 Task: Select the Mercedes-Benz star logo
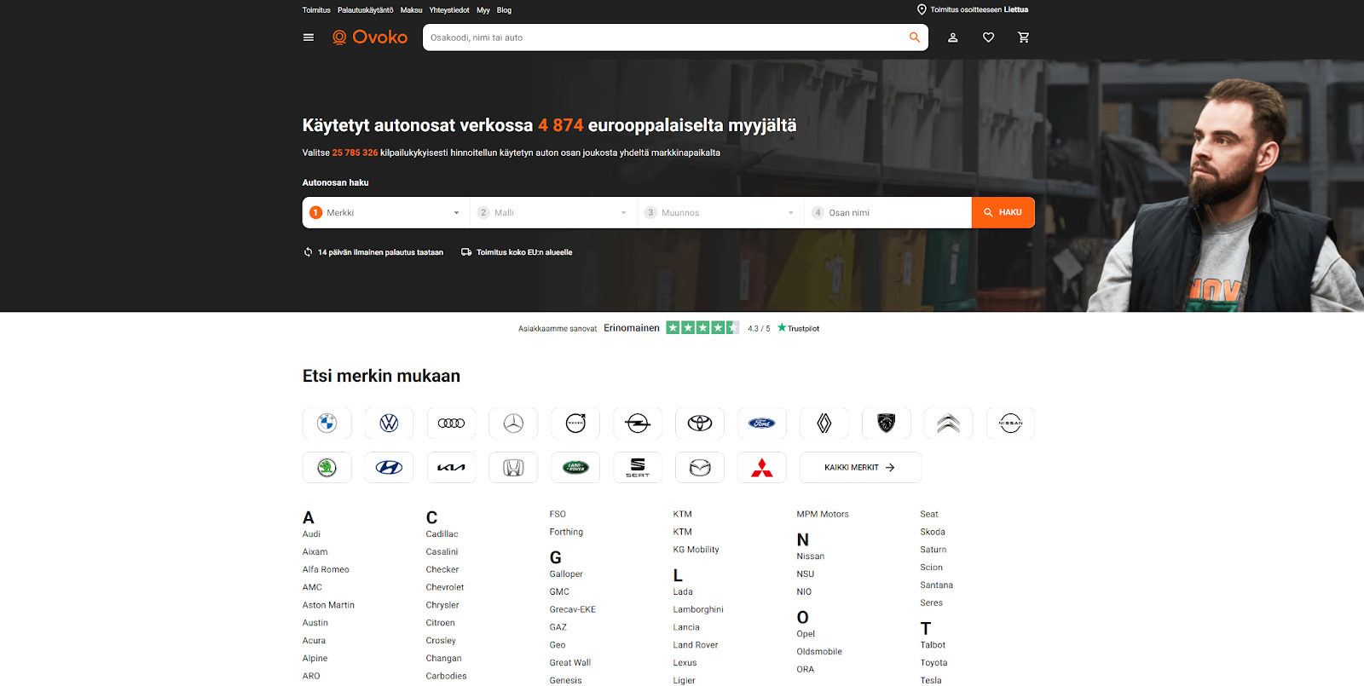tap(513, 424)
